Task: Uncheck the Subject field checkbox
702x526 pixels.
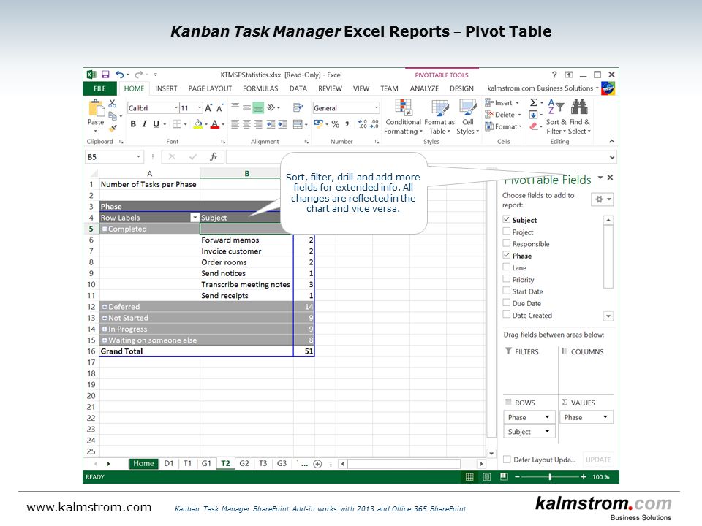Action: click(506, 219)
